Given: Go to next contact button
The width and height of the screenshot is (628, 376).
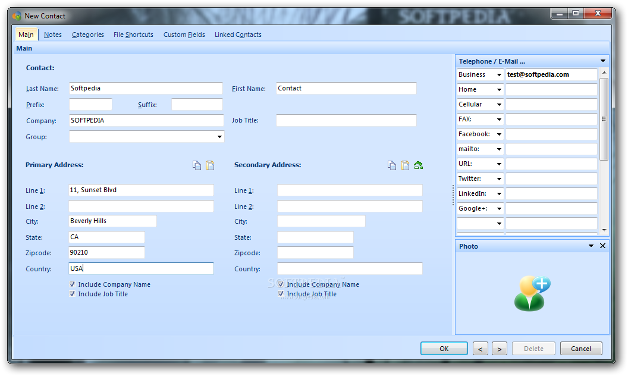Looking at the screenshot, I should click(x=500, y=349).
